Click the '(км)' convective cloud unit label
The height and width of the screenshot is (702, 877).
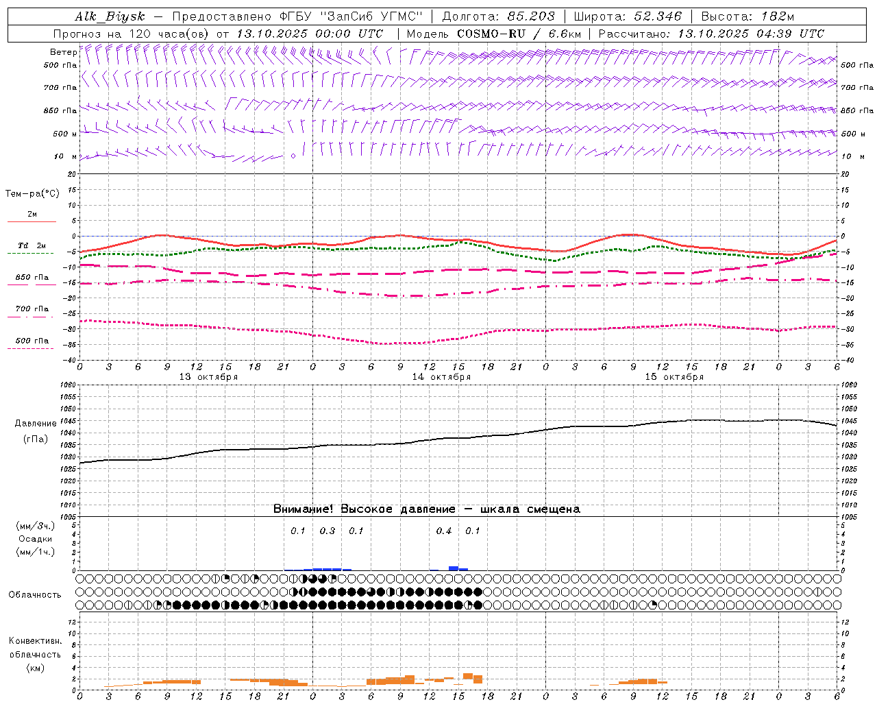(x=35, y=668)
